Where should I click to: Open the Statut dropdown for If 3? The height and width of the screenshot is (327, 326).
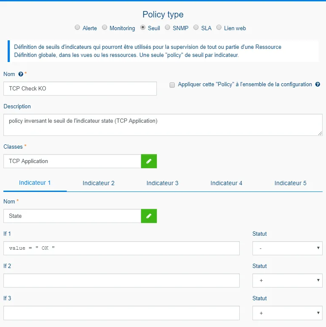(287, 313)
